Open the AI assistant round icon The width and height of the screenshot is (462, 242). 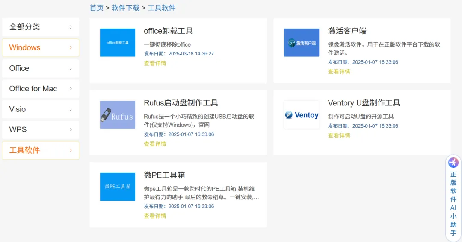tap(453, 163)
